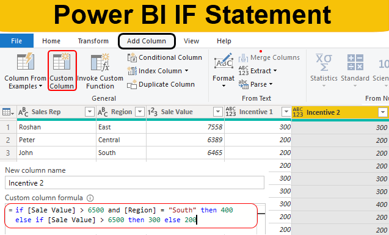Select the Add Column tab

(147, 41)
